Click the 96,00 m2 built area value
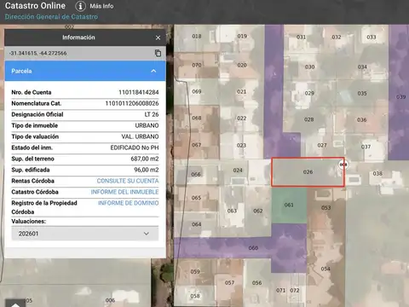The width and height of the screenshot is (409, 307). pos(147,170)
